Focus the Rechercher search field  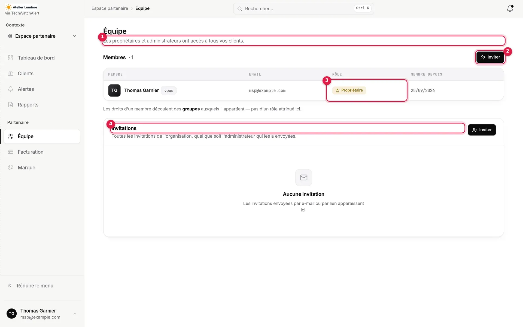point(303,9)
